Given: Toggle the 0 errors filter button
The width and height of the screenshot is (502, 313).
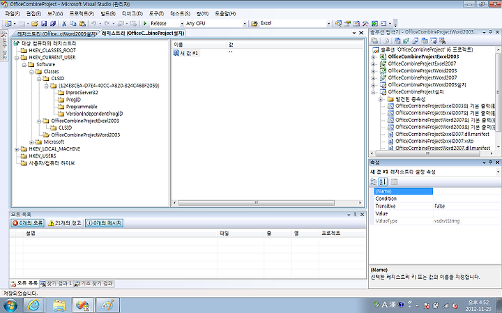Looking at the screenshot, I should [x=27, y=223].
